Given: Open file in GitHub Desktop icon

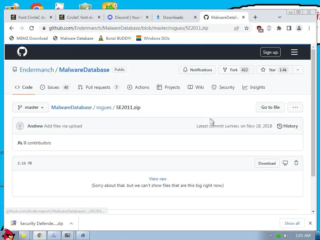Looking at the screenshot, I should (x=285, y=163).
